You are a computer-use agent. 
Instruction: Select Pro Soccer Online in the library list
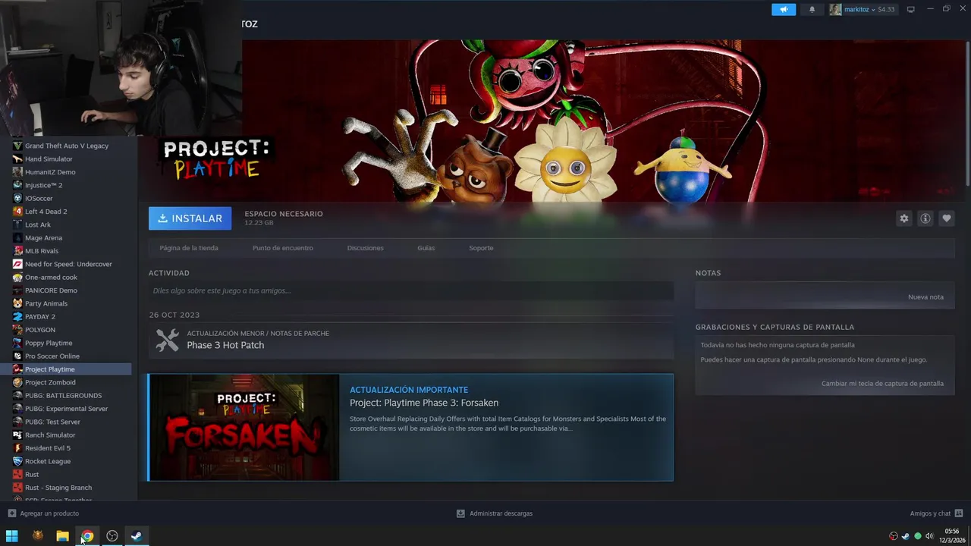52,356
